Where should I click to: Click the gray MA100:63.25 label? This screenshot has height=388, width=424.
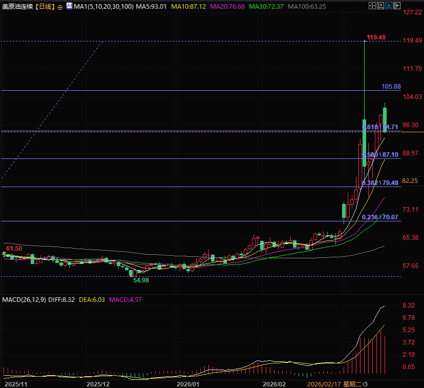(307, 7)
